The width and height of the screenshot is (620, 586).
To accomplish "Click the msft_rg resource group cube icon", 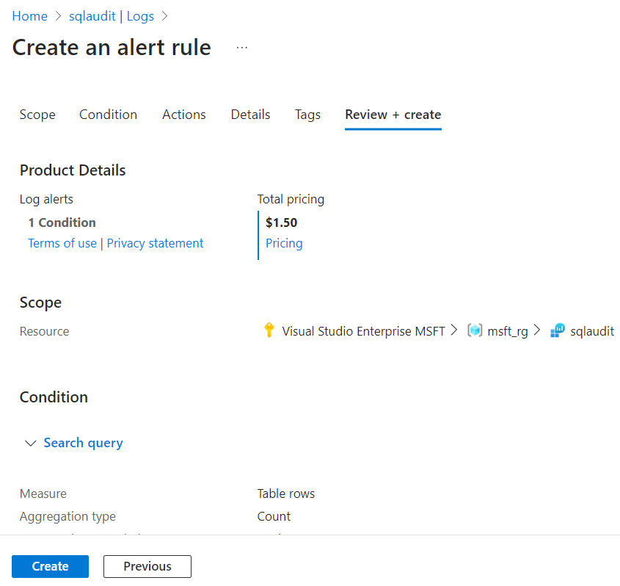I will point(475,330).
